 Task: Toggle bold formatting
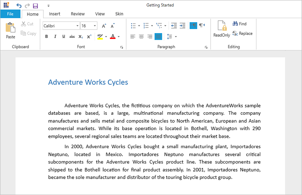click(x=46, y=37)
